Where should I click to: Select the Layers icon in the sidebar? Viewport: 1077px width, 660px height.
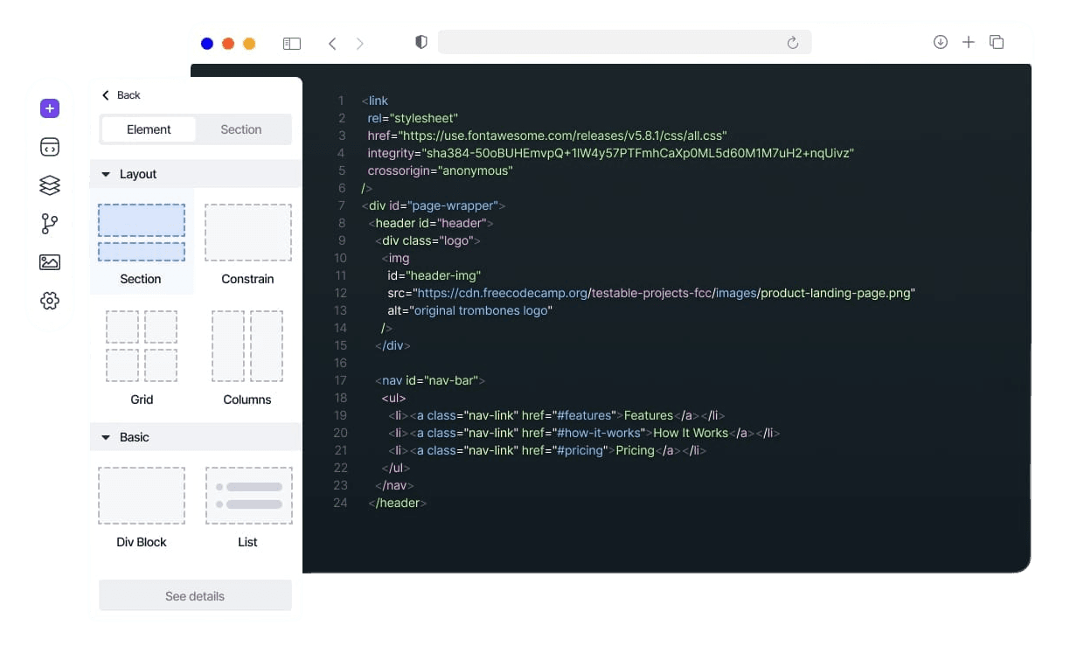50,184
